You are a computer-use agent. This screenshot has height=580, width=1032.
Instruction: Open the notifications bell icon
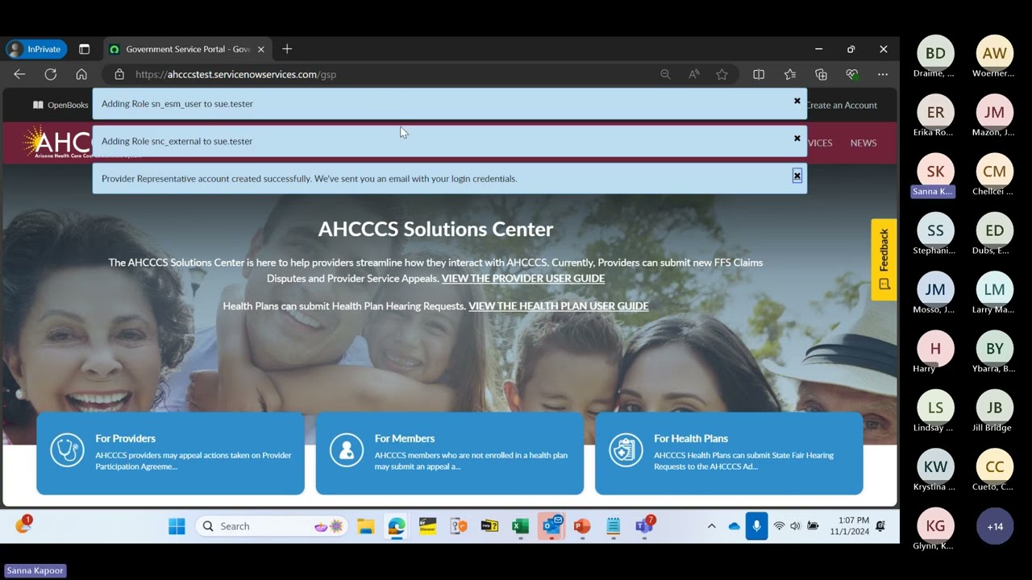point(880,526)
